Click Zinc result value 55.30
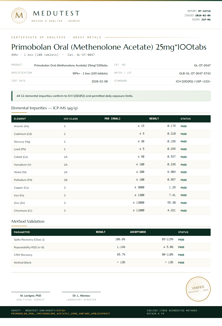Viewport: 222px width, 326px height. [171, 203]
